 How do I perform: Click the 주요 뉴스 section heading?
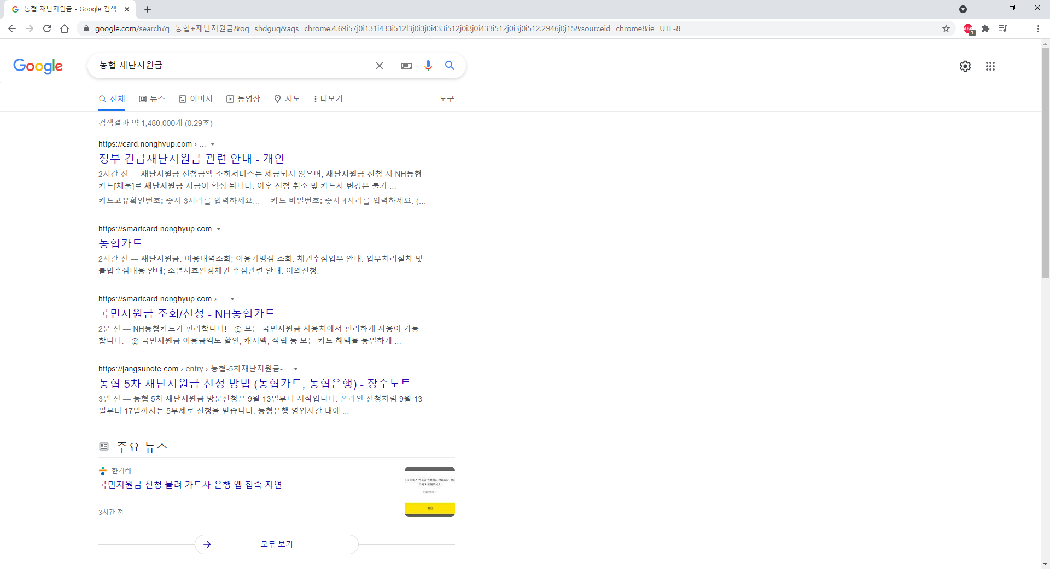[142, 448]
